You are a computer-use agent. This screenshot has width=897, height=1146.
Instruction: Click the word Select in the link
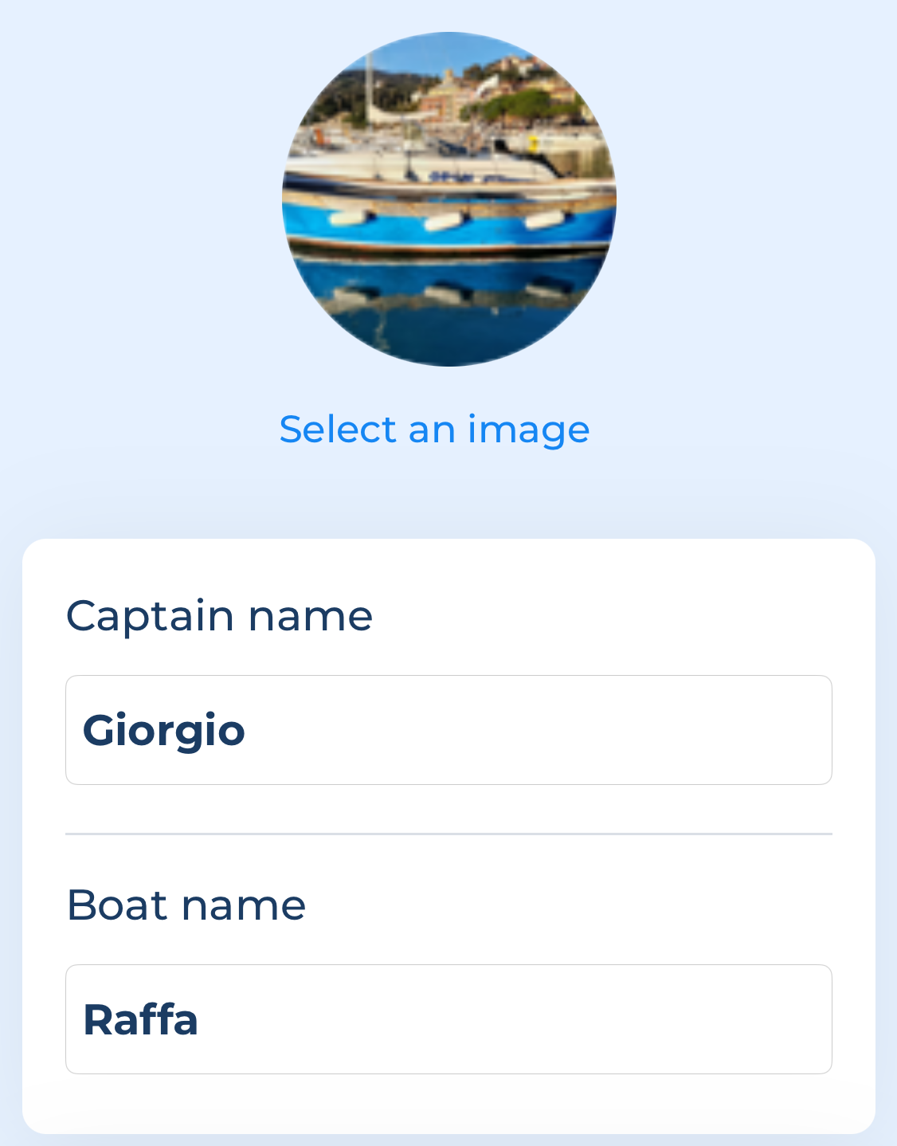tap(338, 430)
